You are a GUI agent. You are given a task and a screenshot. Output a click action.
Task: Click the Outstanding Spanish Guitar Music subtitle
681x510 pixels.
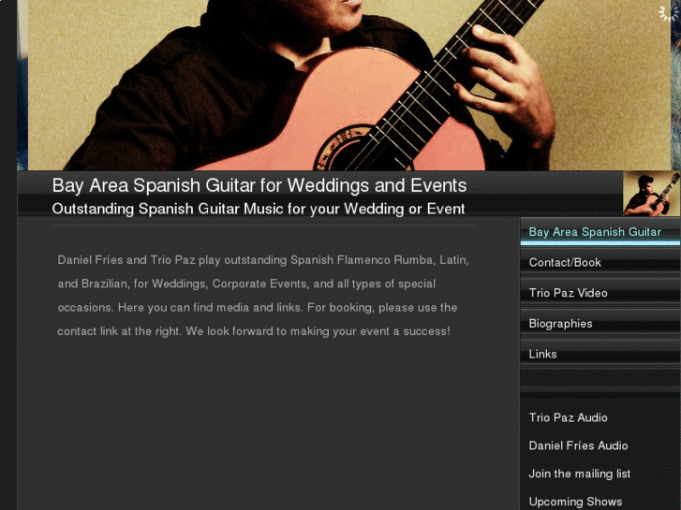coord(259,209)
